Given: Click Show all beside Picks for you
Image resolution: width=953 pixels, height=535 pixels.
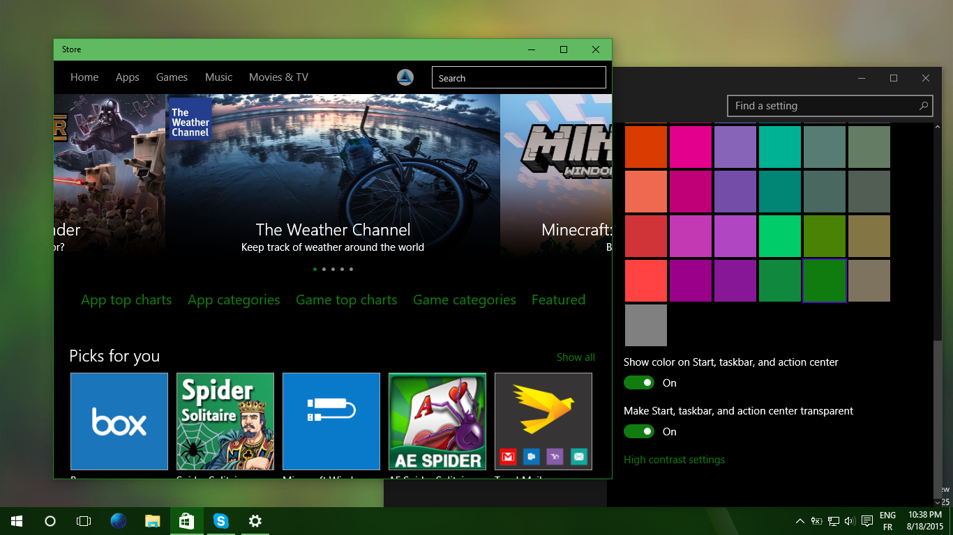Looking at the screenshot, I should (576, 357).
